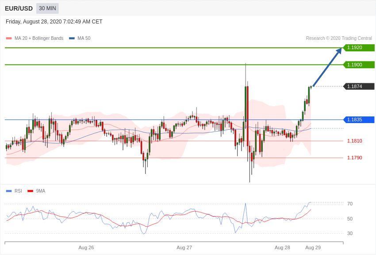
Task: Click the 1.1874 current price tag
Action: pyautogui.click(x=359, y=86)
